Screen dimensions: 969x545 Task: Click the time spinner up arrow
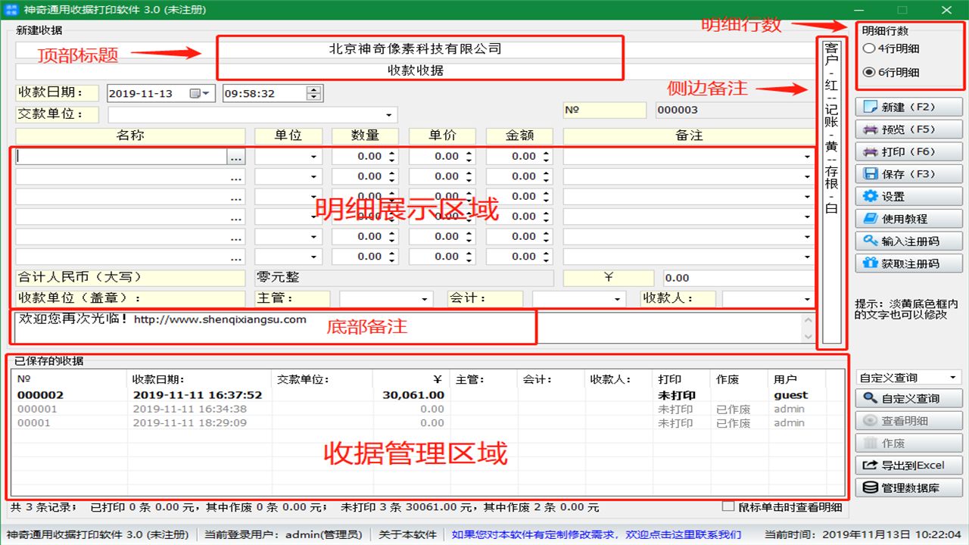click(x=314, y=89)
